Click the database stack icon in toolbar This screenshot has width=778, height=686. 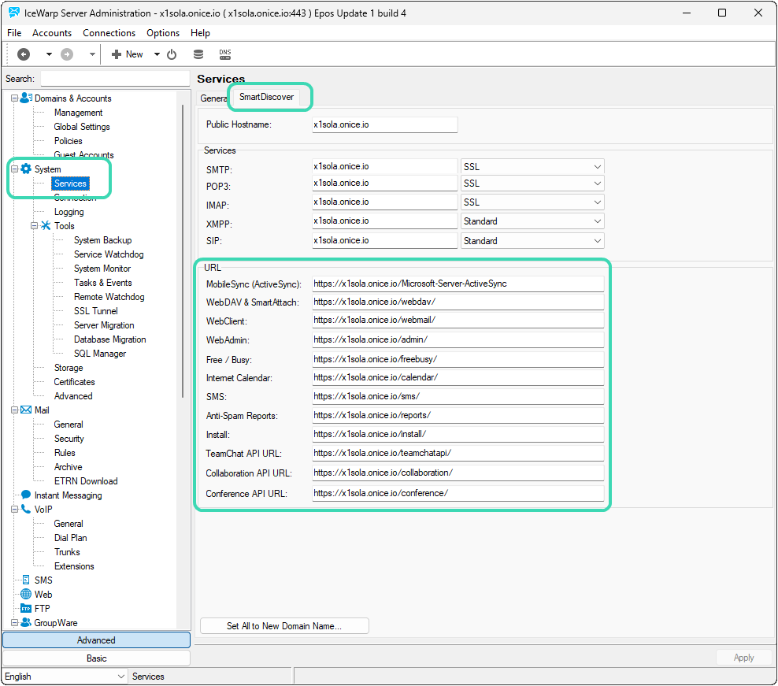tap(198, 54)
